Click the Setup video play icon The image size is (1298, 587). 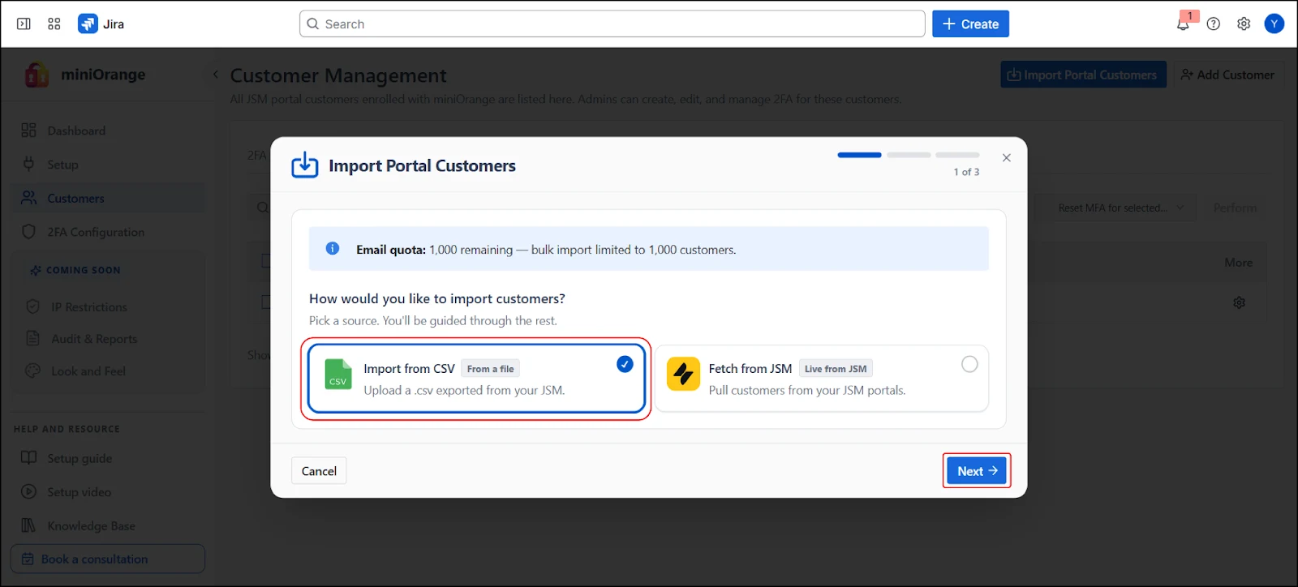tap(29, 491)
